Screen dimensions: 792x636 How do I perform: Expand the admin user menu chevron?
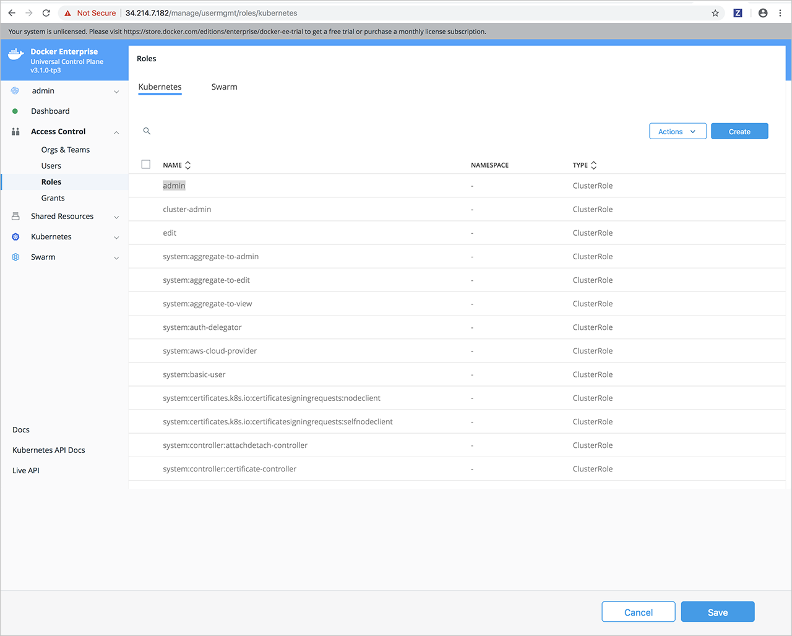click(x=116, y=92)
